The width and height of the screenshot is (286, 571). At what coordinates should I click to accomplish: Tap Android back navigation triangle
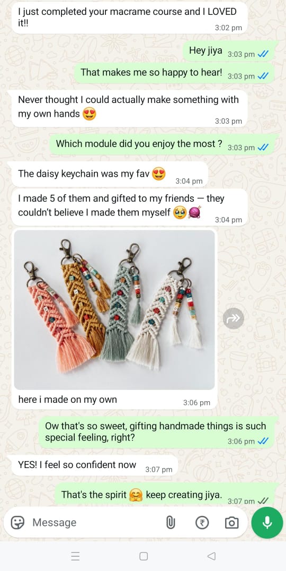(x=211, y=556)
